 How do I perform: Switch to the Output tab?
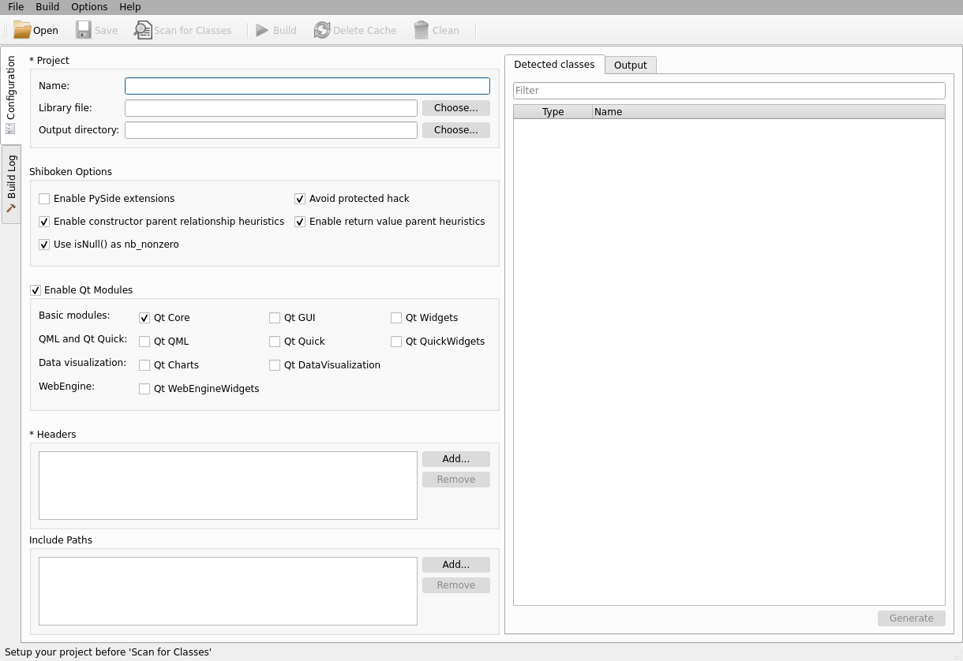[x=630, y=65]
